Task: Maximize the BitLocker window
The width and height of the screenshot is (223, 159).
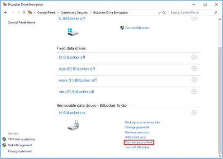Action: click(x=205, y=4)
